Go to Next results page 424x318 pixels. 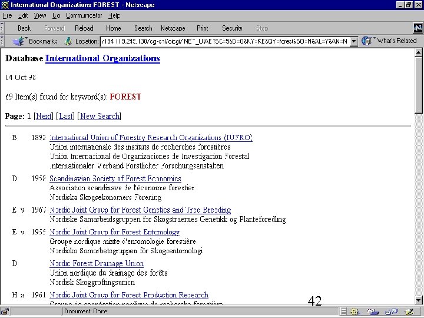44,116
